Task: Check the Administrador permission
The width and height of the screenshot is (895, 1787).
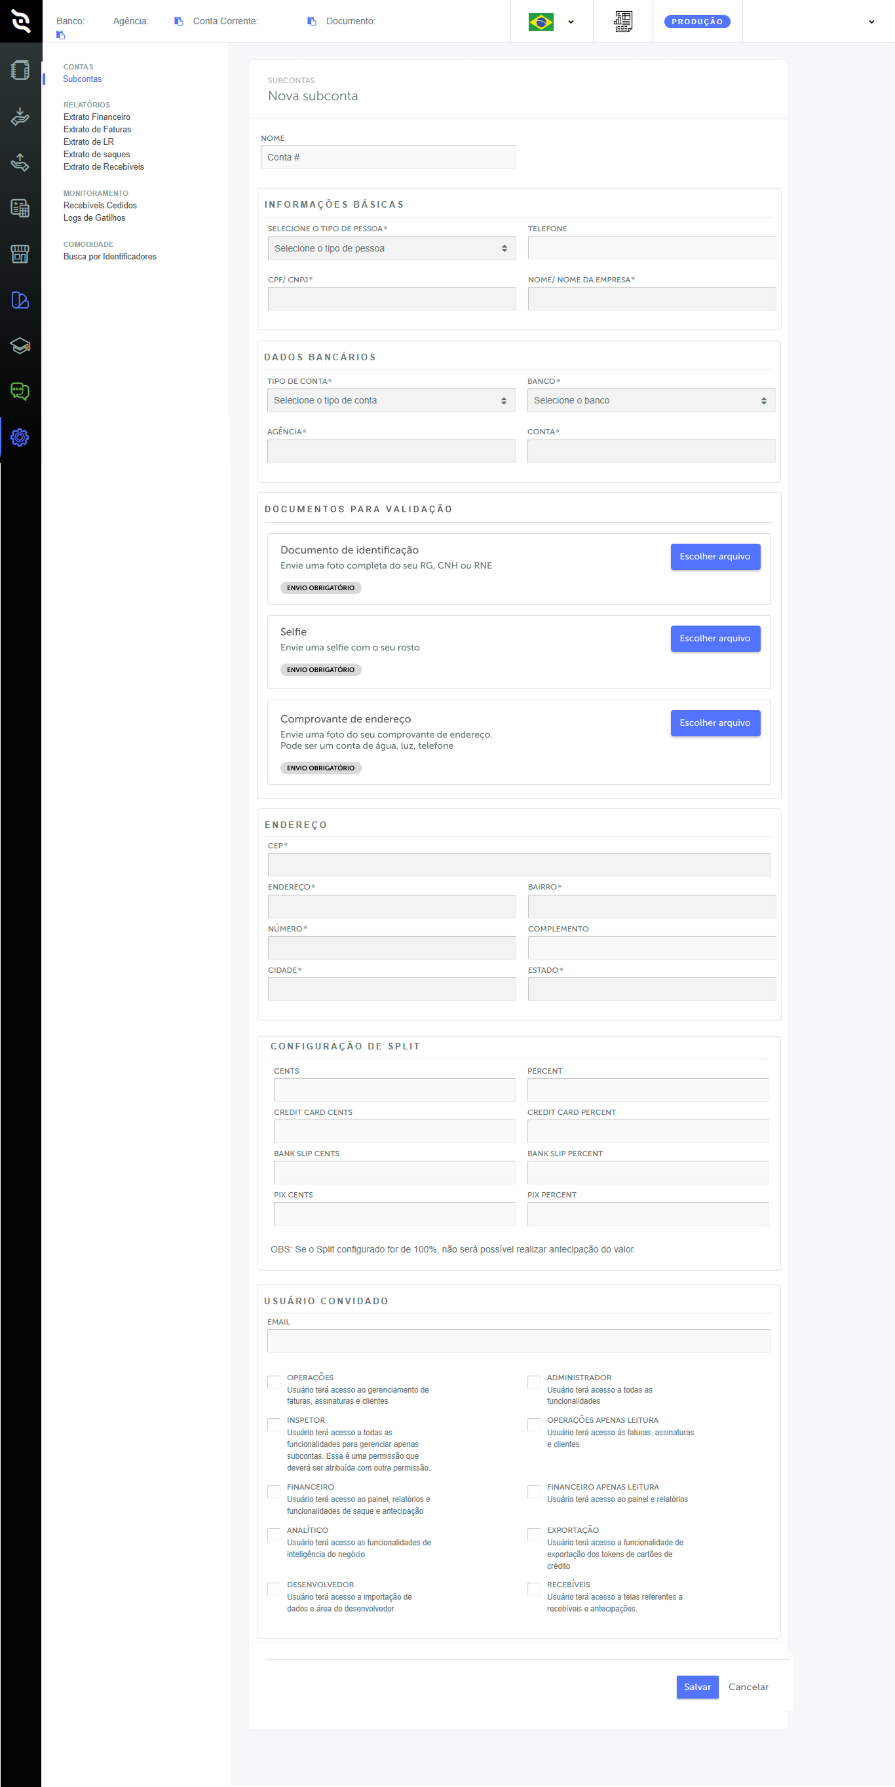Action: tap(533, 1382)
